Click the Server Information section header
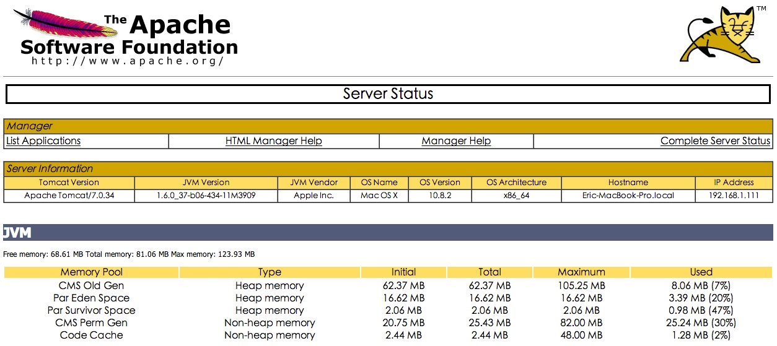The width and height of the screenshot is (777, 346). (x=388, y=168)
